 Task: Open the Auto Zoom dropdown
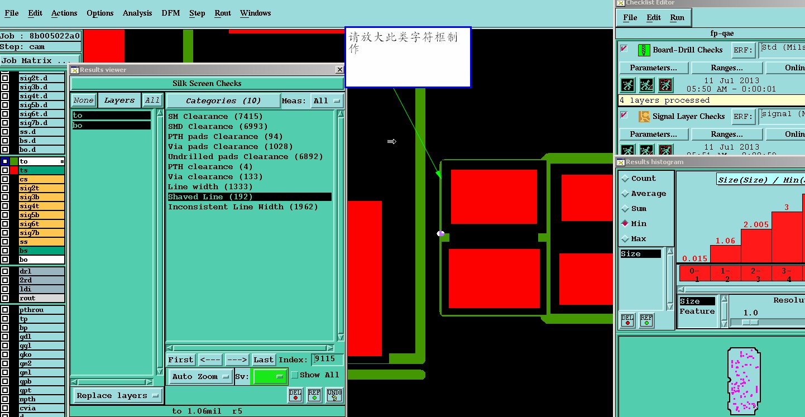pos(200,377)
